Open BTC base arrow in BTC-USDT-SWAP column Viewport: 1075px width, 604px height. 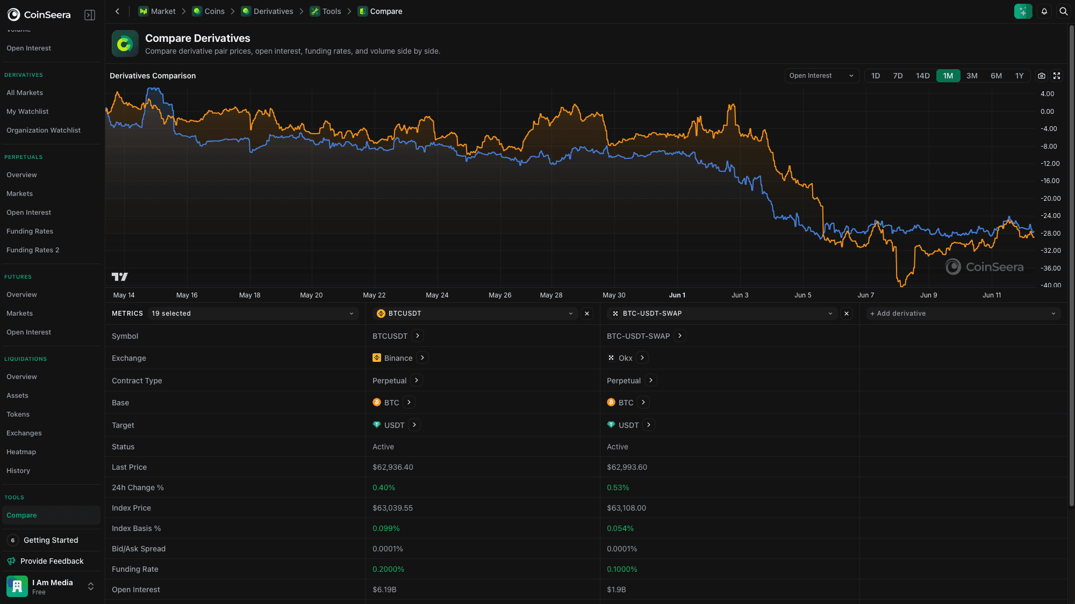[643, 402]
